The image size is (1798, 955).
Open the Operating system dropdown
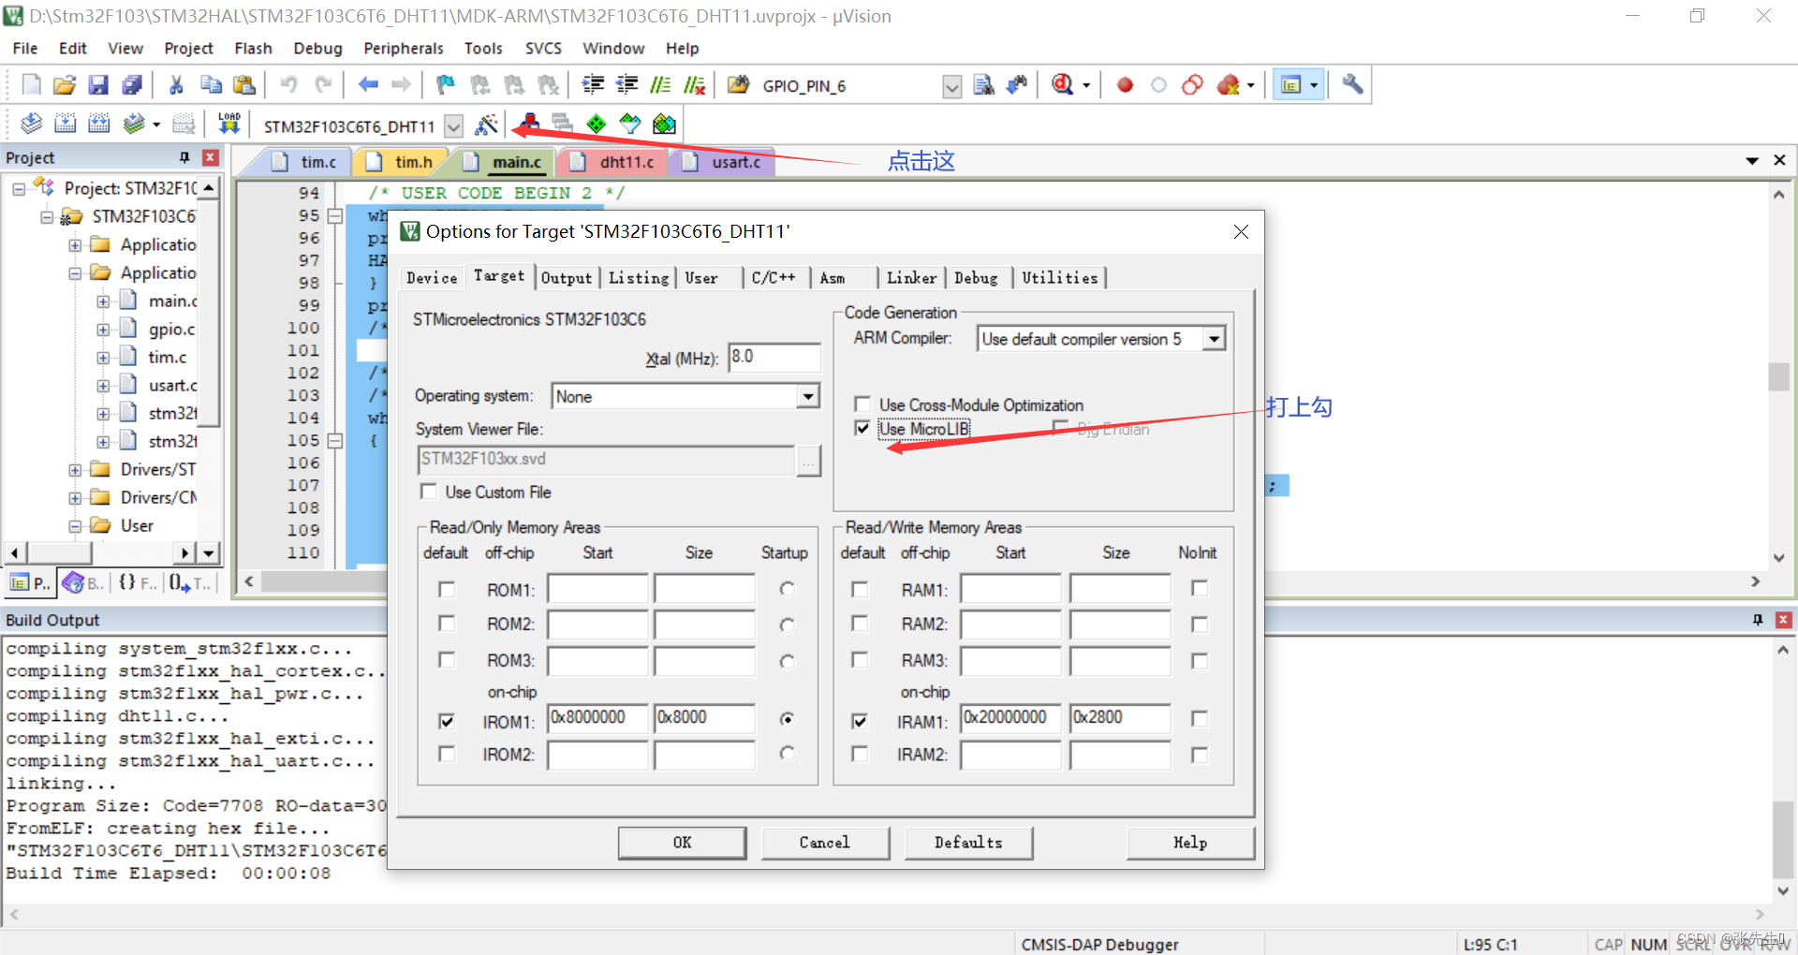(808, 396)
